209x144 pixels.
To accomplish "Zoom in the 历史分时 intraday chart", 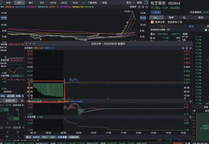I will tap(183, 48).
